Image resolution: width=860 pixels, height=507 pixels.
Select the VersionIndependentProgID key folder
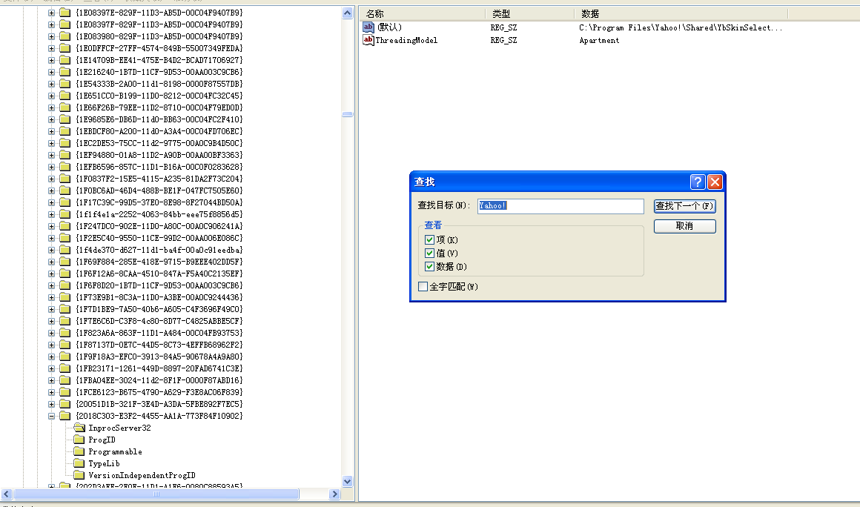[79, 475]
